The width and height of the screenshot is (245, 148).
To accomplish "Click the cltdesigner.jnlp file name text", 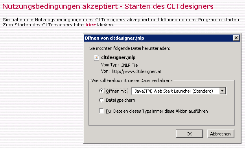I will pyautogui.click(x=118, y=57).
